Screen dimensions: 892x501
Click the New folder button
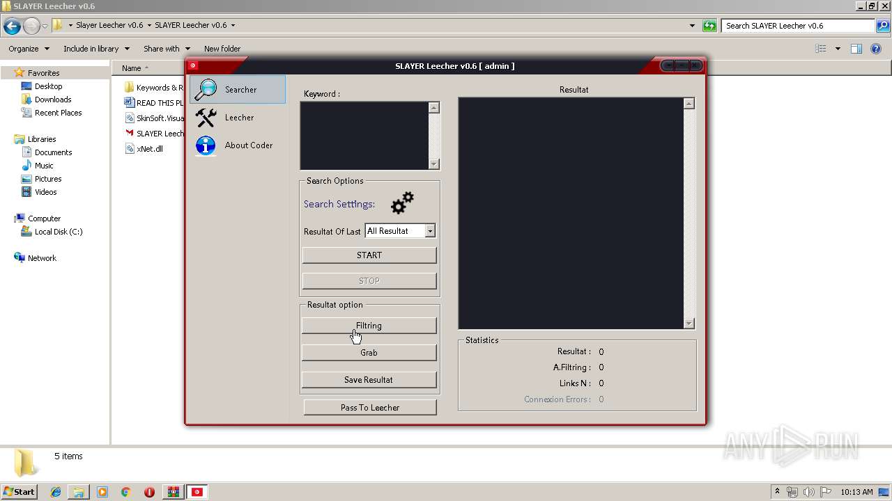click(x=222, y=49)
